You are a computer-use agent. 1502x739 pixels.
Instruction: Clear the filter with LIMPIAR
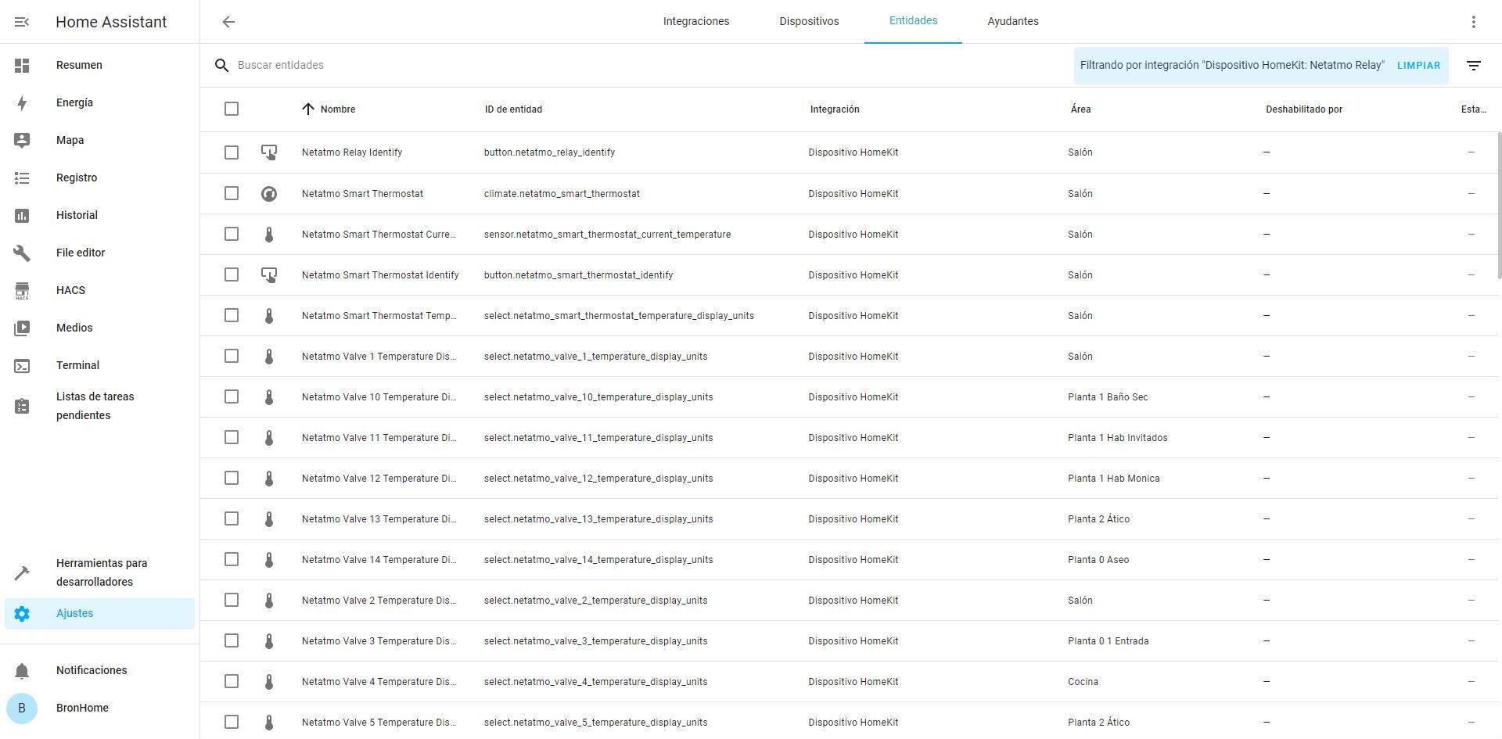1418,66
